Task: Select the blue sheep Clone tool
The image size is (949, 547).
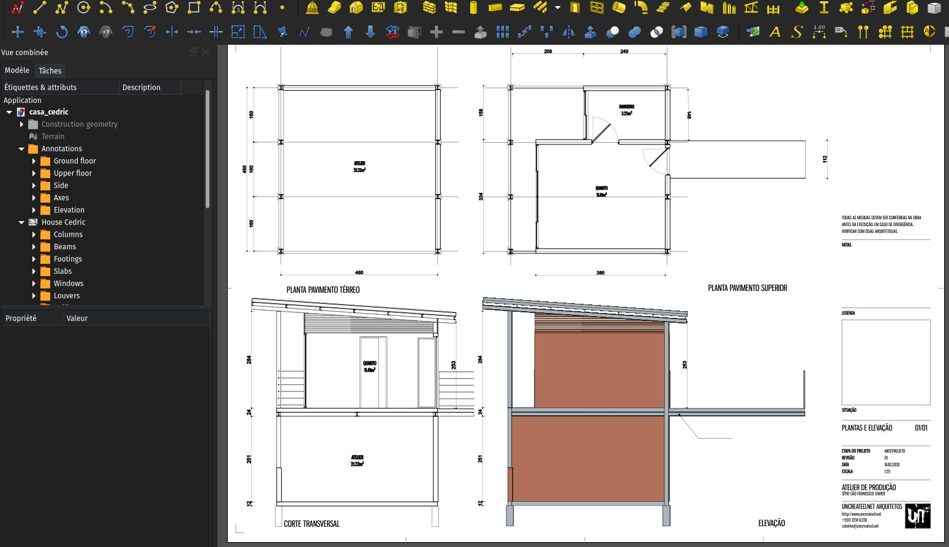Action: click(x=84, y=32)
